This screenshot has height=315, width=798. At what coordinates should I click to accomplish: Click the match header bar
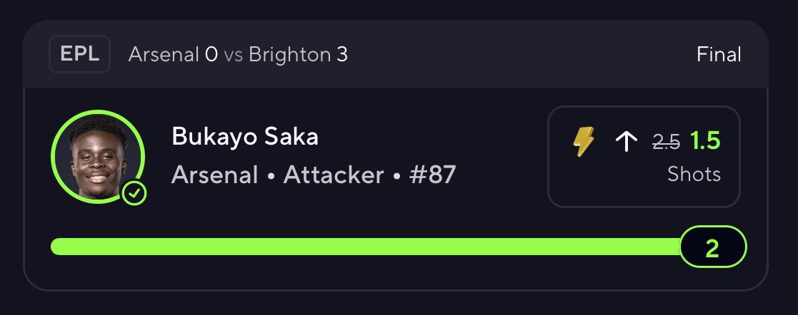(x=396, y=54)
